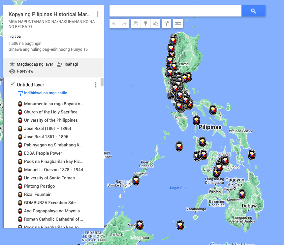
Task: Select Roman Catholic Cathedral of ... item
Action: coord(54,219)
